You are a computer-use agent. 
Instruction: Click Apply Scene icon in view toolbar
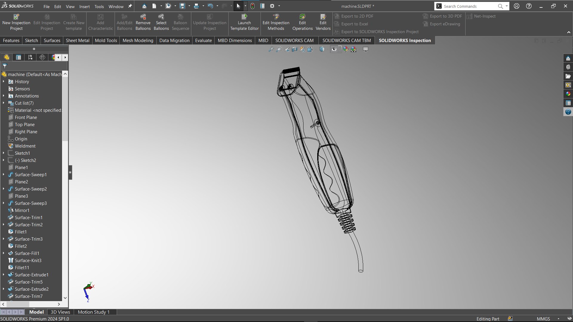coord(354,49)
